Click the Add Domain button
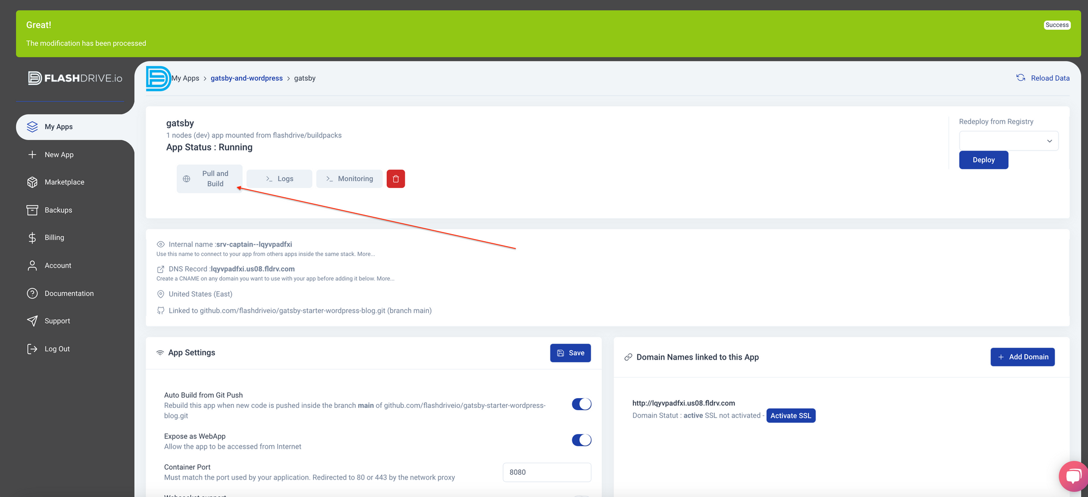The image size is (1088, 497). click(x=1022, y=357)
